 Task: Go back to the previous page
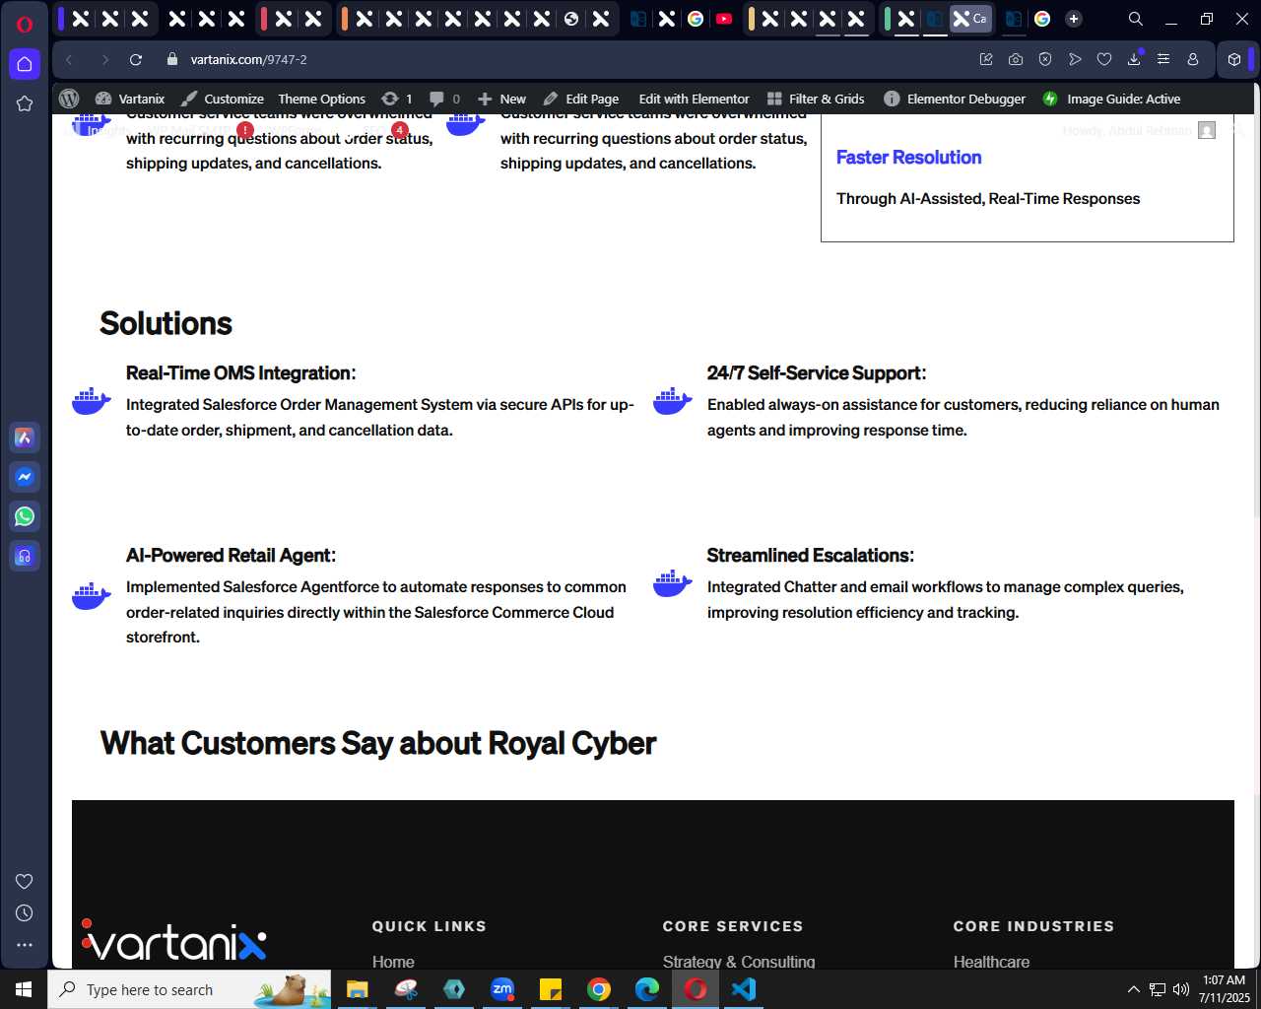click(x=69, y=59)
